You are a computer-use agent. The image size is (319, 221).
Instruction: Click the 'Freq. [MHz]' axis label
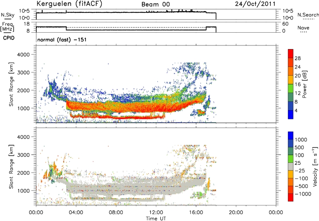click(7, 27)
